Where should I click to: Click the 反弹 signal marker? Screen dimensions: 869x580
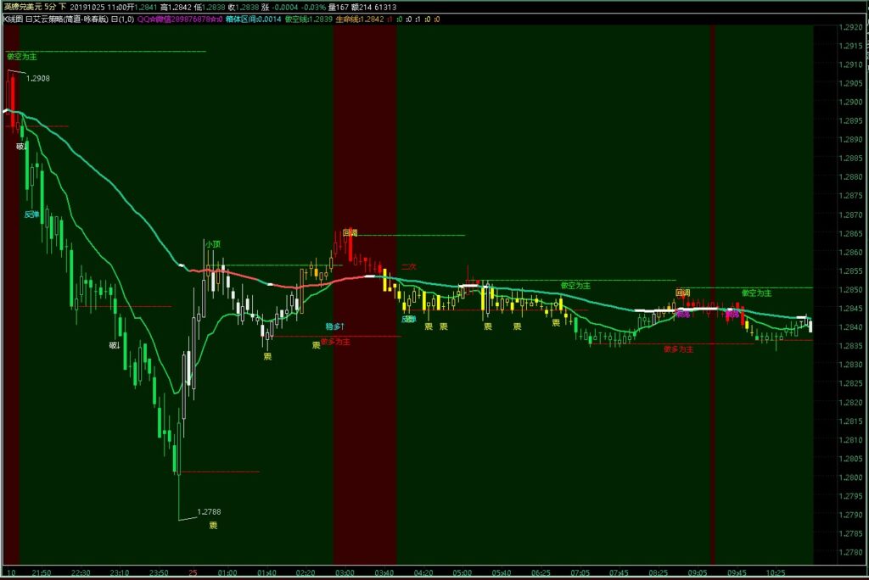[x=31, y=215]
